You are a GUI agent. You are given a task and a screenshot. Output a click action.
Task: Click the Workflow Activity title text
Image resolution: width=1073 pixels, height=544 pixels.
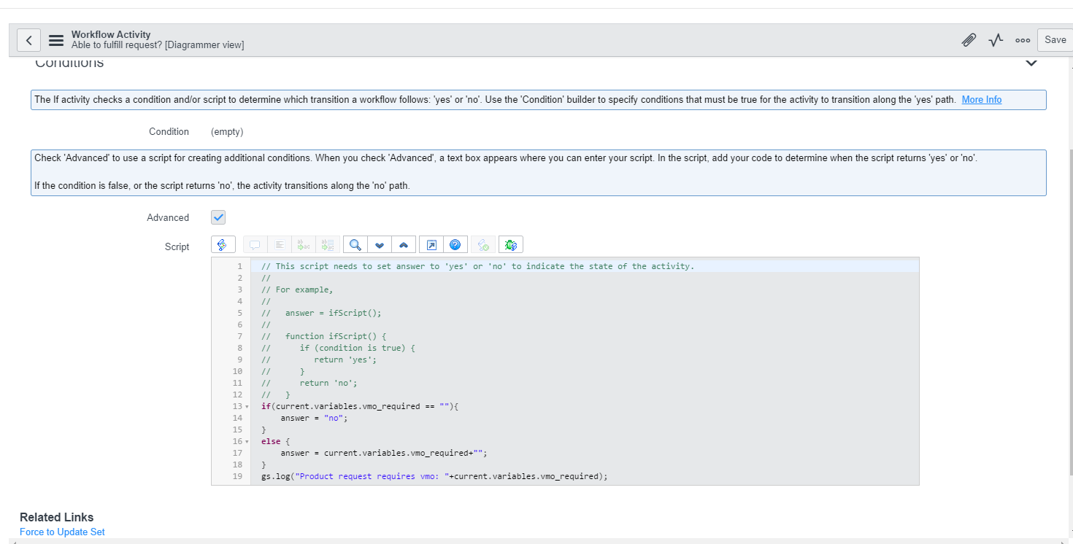(x=111, y=34)
